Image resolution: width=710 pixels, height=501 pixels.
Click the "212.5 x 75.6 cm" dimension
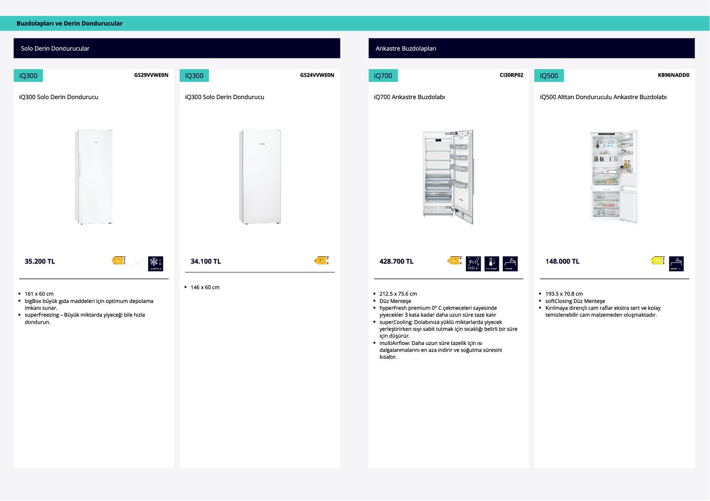398,294
